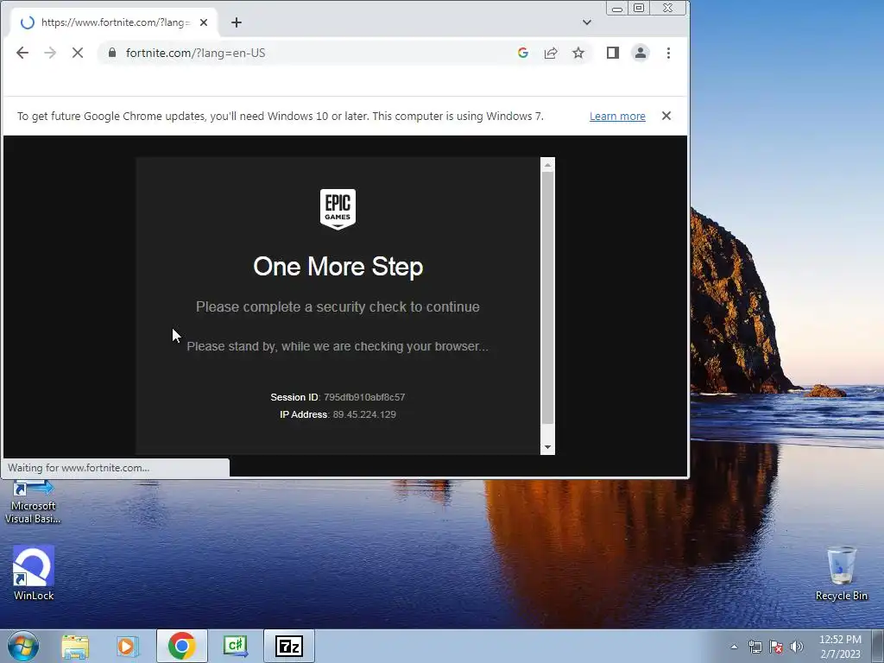Viewport: 884px width, 663px height.
Task: Click the forward navigation arrow
Action: point(50,53)
